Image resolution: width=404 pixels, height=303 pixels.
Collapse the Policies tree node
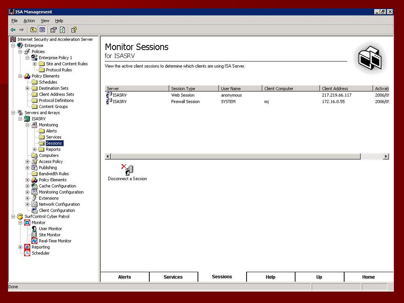coord(20,52)
